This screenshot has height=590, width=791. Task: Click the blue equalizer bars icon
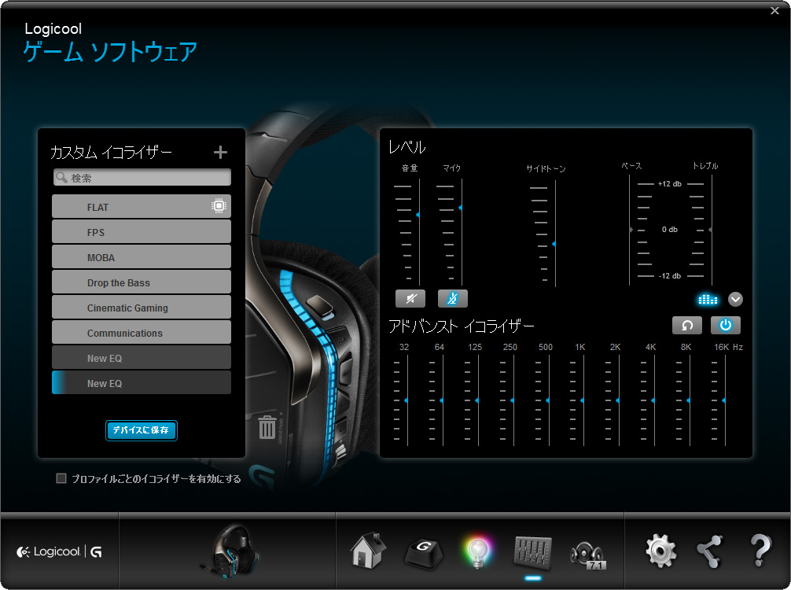pyautogui.click(x=707, y=300)
